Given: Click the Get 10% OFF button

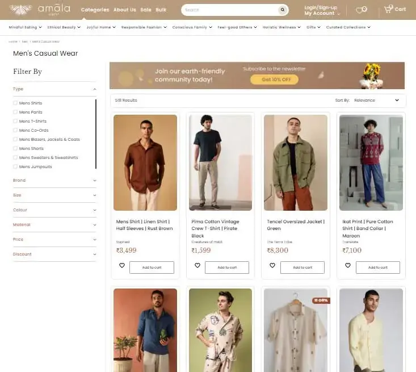Looking at the screenshot, I should pos(274,80).
